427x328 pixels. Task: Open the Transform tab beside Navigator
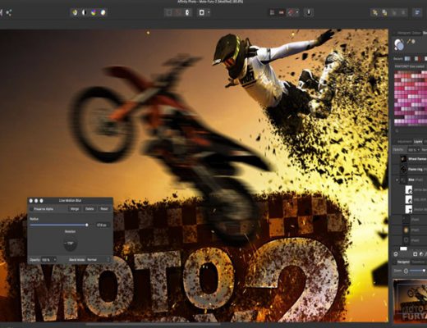point(418,262)
